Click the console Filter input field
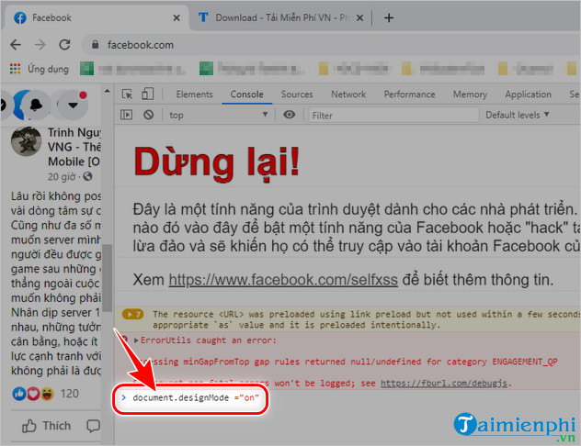Viewport: 581px width, 446px height. point(393,116)
